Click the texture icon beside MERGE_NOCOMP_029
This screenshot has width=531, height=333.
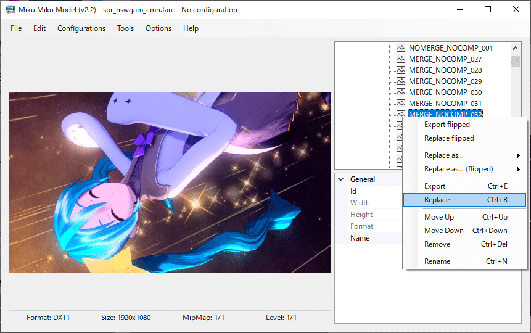(x=401, y=81)
